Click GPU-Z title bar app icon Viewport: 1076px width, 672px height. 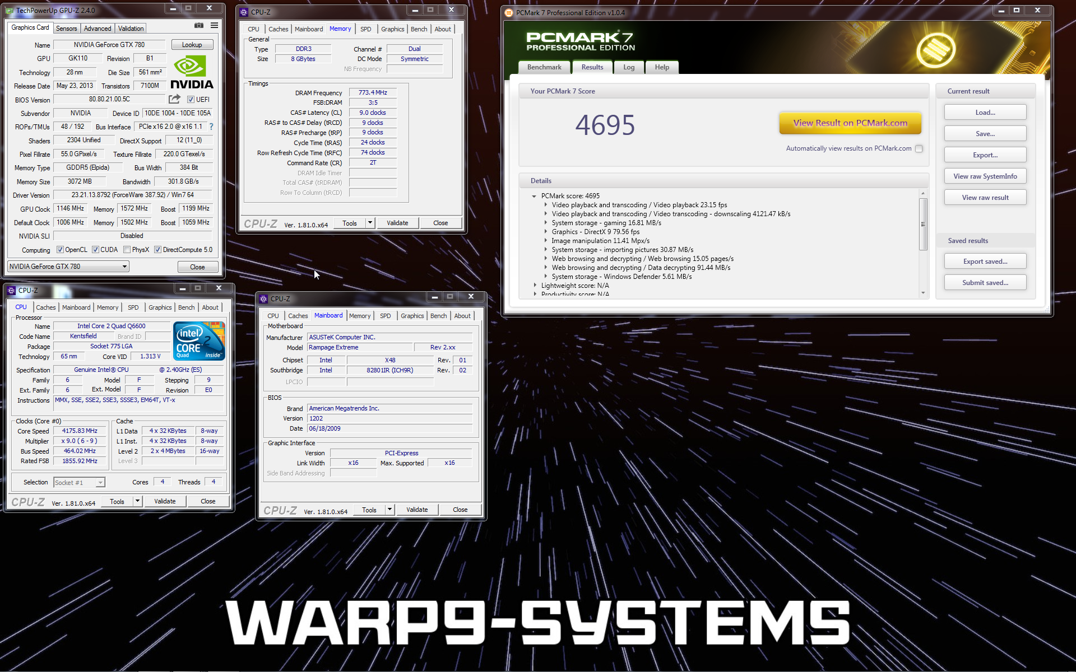coord(10,10)
